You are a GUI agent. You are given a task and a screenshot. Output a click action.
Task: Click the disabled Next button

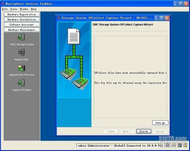(x=127, y=131)
